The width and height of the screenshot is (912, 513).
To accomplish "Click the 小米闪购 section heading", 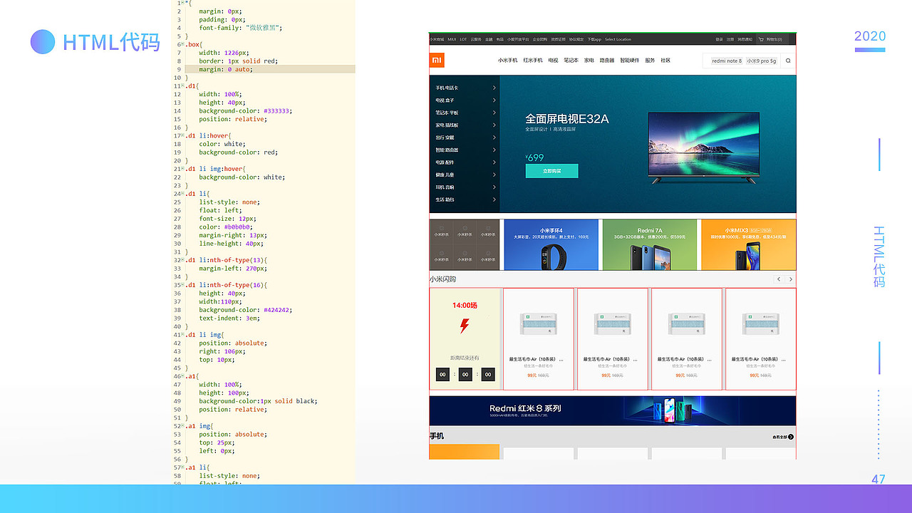I will point(442,279).
